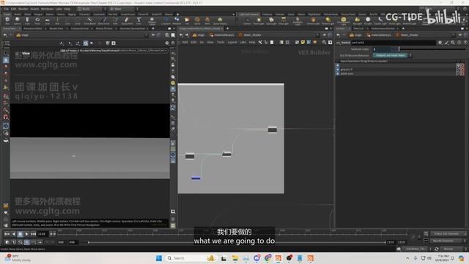This screenshot has width=469, height=264.
Task: Switch to the Take List tab
Action: click(358, 29)
